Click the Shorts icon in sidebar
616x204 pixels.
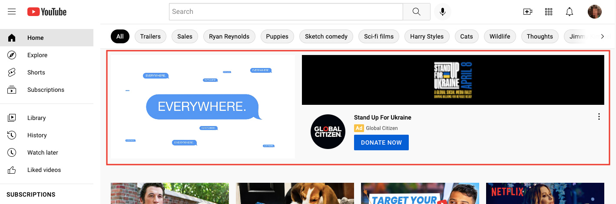[x=12, y=72]
